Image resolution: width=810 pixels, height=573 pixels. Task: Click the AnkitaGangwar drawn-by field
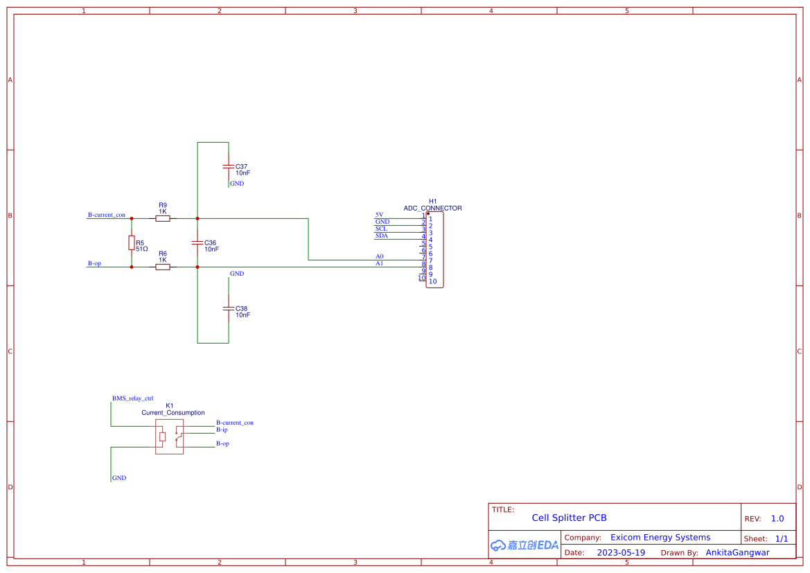[737, 552]
